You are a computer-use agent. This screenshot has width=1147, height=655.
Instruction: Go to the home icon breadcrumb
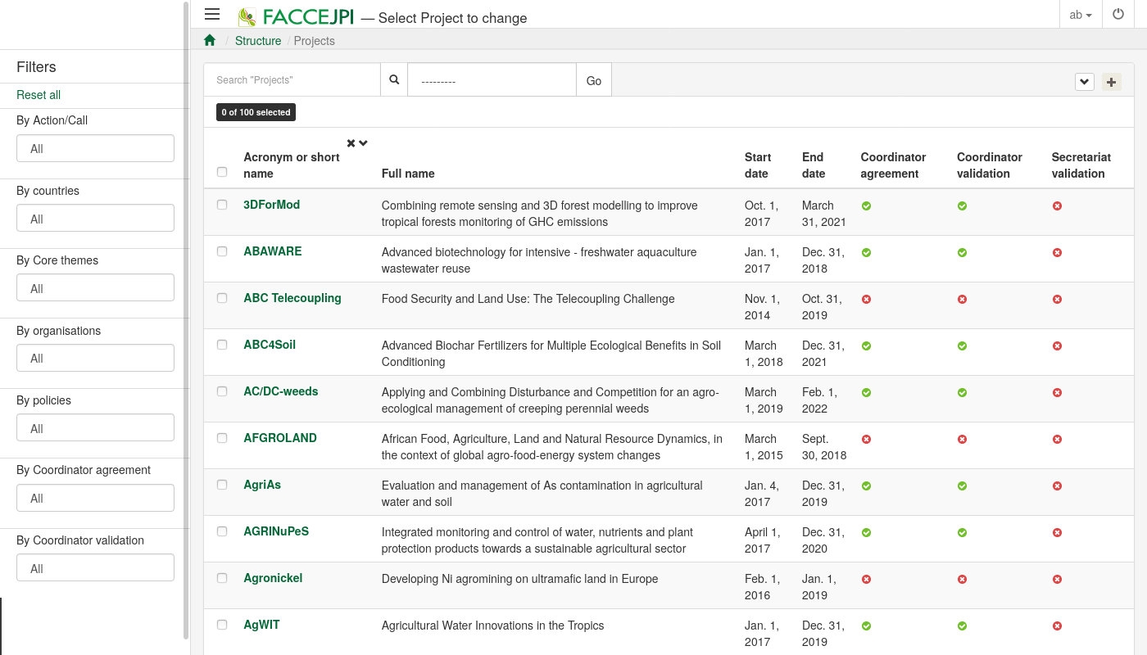(x=210, y=40)
